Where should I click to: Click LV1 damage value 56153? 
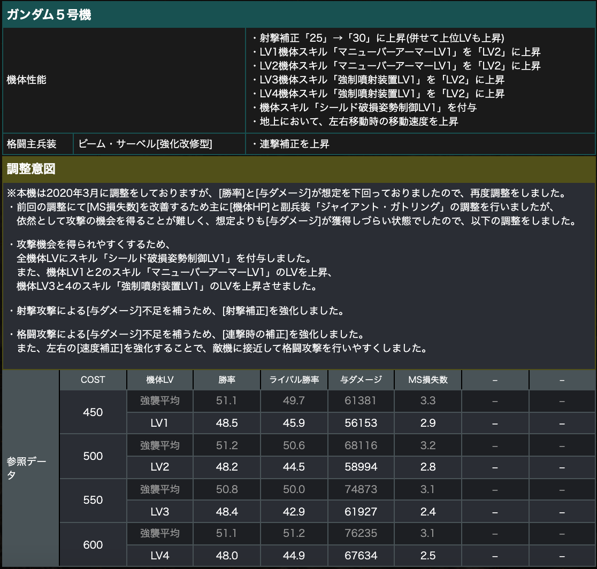tap(361, 423)
